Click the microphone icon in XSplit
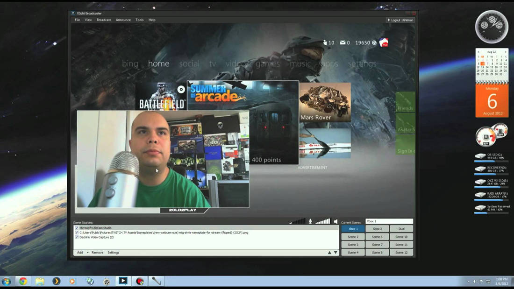 coord(310,221)
